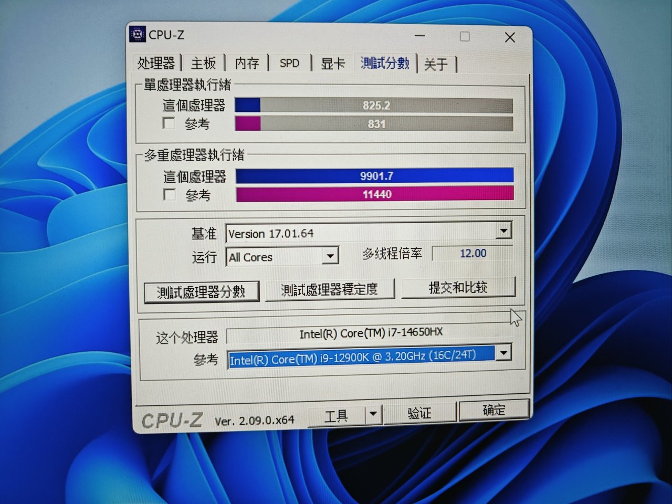The width and height of the screenshot is (672, 504).
Task: Enable multi-thread 參考 checkbox
Action: click(x=170, y=195)
